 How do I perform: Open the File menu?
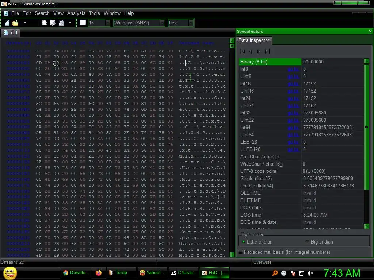click(x=15, y=13)
